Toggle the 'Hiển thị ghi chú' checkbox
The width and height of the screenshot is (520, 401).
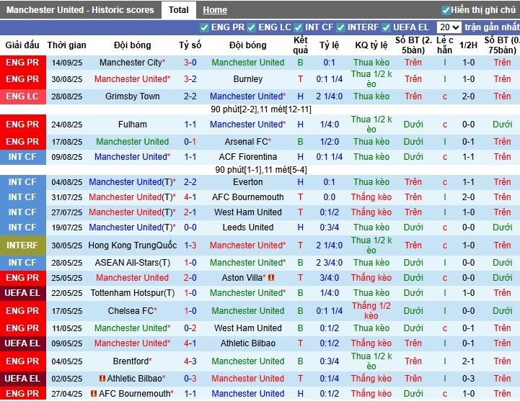[x=446, y=10]
